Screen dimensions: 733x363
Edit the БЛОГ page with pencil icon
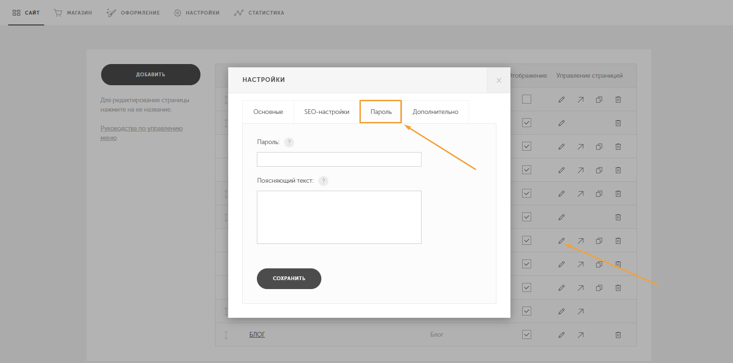[561, 335]
